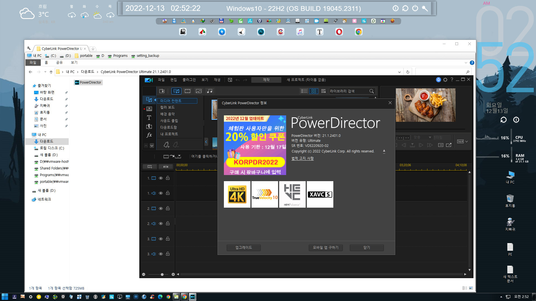The width and height of the screenshot is (536, 301).
Task: Open the notification bell in PowerDirector
Action: click(x=438, y=80)
